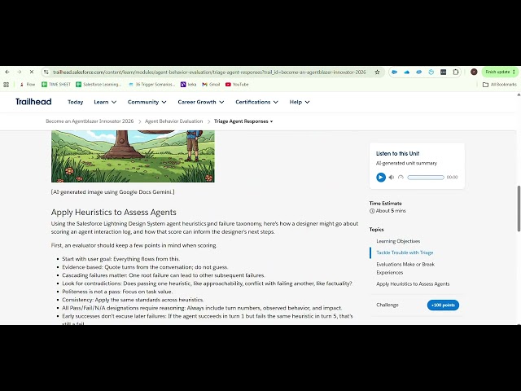521x391 pixels.
Task: Open the TIME SHEET bookmark
Action: pyautogui.click(x=56, y=85)
